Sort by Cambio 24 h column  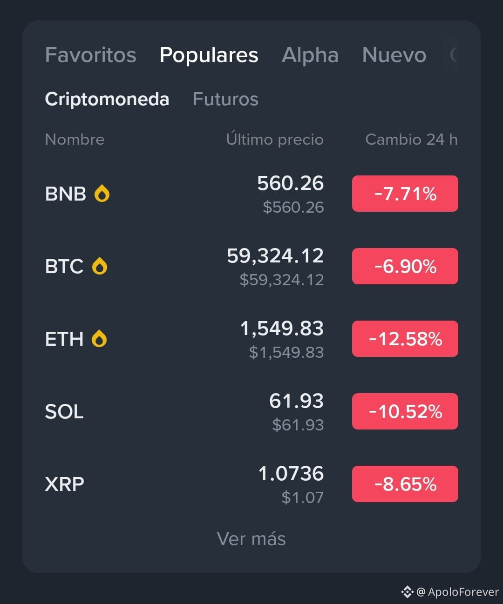411,139
